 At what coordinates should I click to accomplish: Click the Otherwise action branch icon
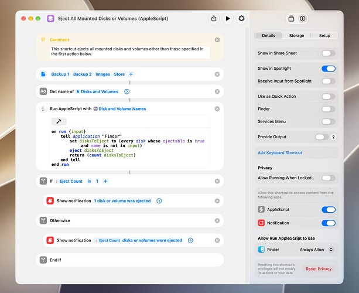(43, 220)
